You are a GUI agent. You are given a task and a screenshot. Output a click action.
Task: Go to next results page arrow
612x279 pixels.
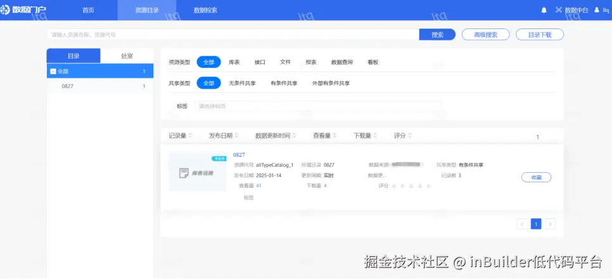550,224
